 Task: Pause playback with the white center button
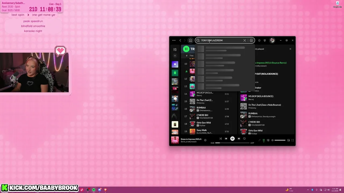click(232, 139)
